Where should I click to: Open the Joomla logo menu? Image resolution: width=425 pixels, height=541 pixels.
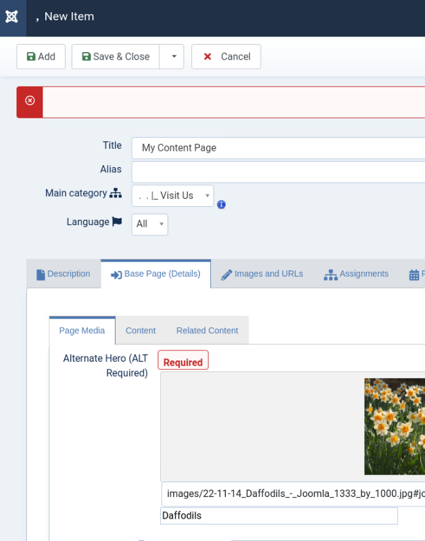[11, 16]
